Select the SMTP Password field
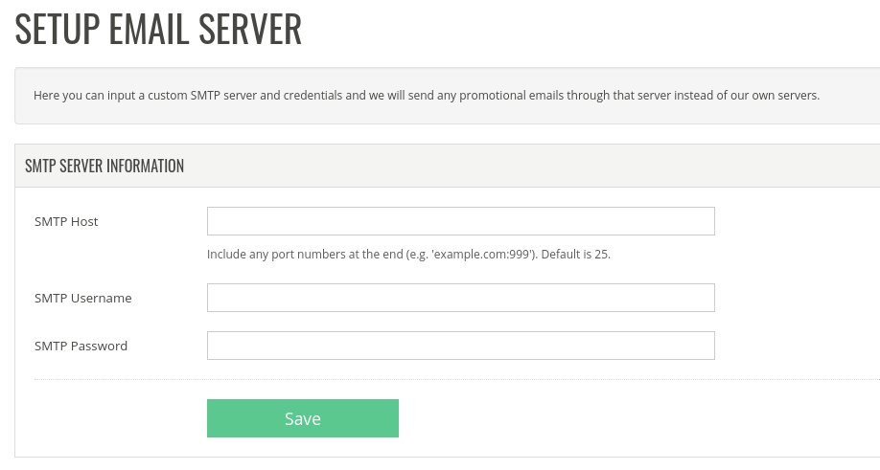Screen dimensions: 880x470 tap(460, 346)
